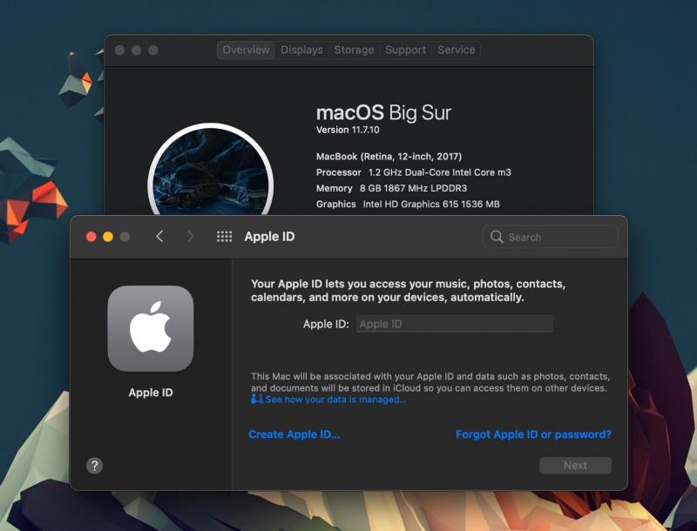Screen dimensions: 697x531
Task: Open the Displays tab
Action: tap(301, 50)
